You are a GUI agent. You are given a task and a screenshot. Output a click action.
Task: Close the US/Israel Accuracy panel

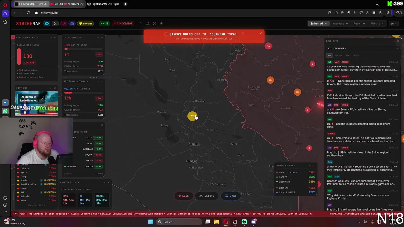click(102, 81)
